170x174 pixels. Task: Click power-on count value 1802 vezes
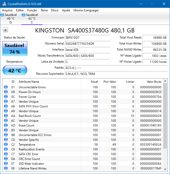155,56
